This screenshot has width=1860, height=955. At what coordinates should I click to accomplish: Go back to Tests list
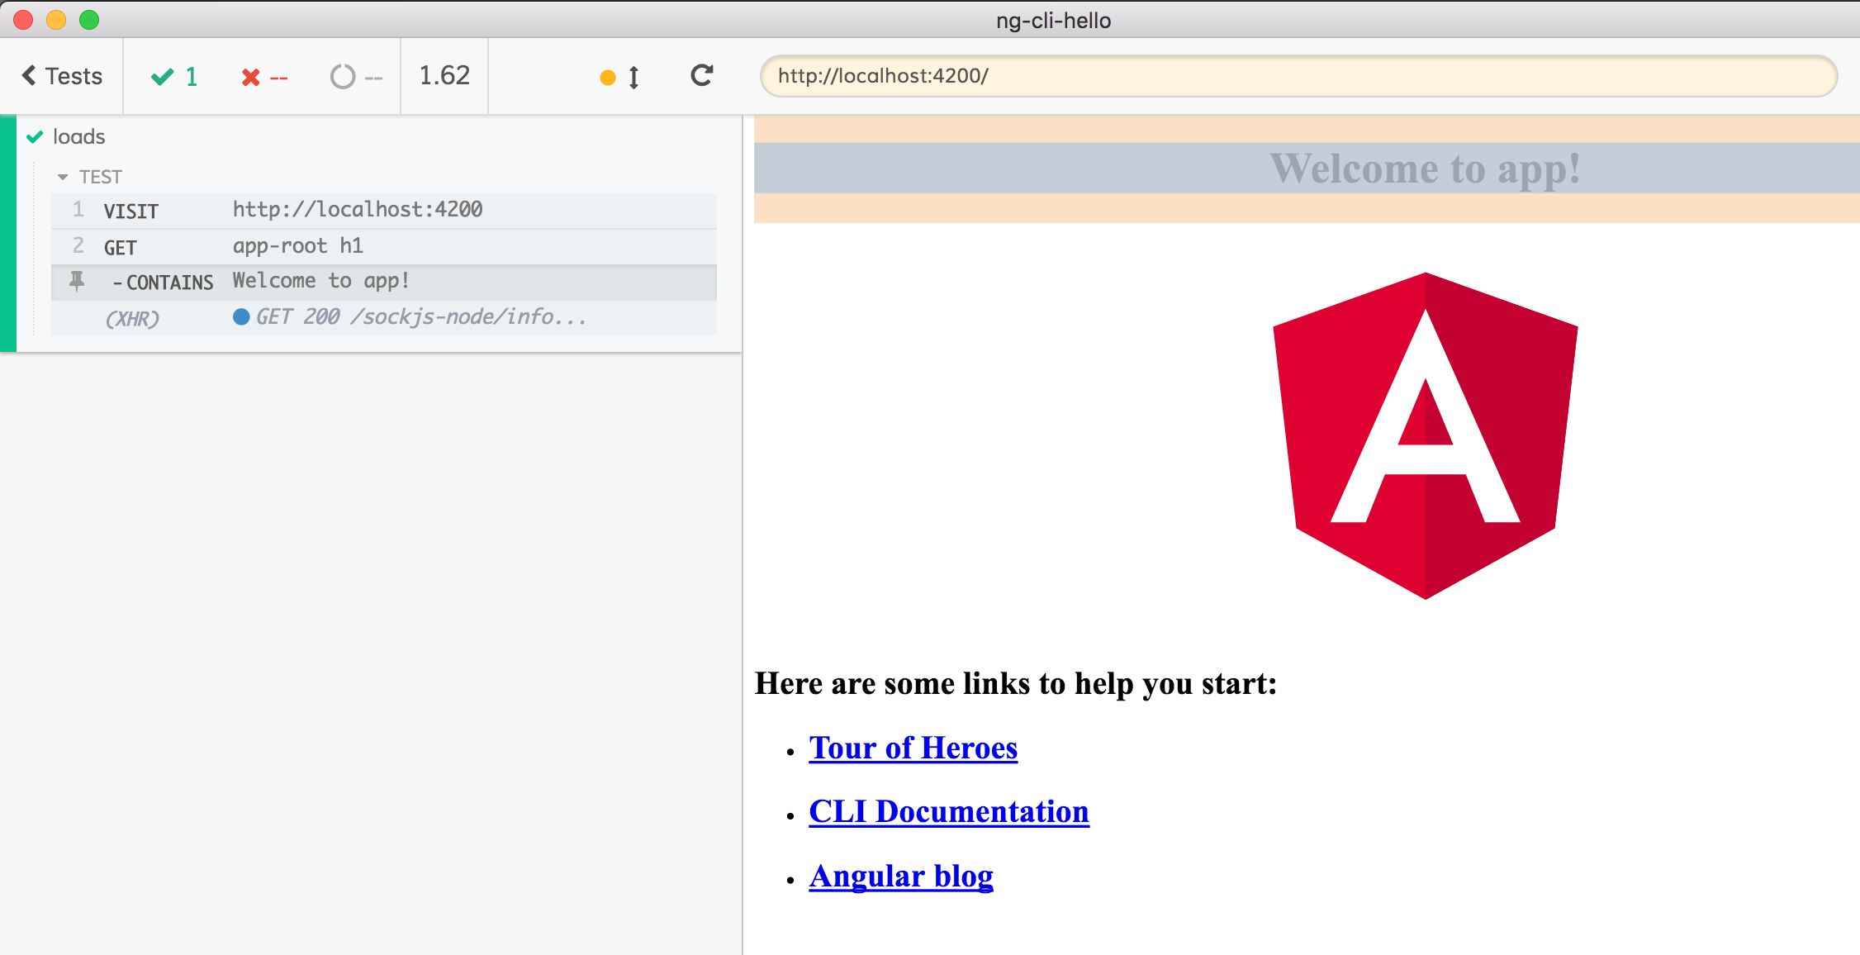click(62, 76)
